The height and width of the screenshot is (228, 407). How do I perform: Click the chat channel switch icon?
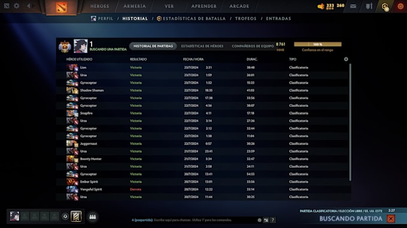266,220
